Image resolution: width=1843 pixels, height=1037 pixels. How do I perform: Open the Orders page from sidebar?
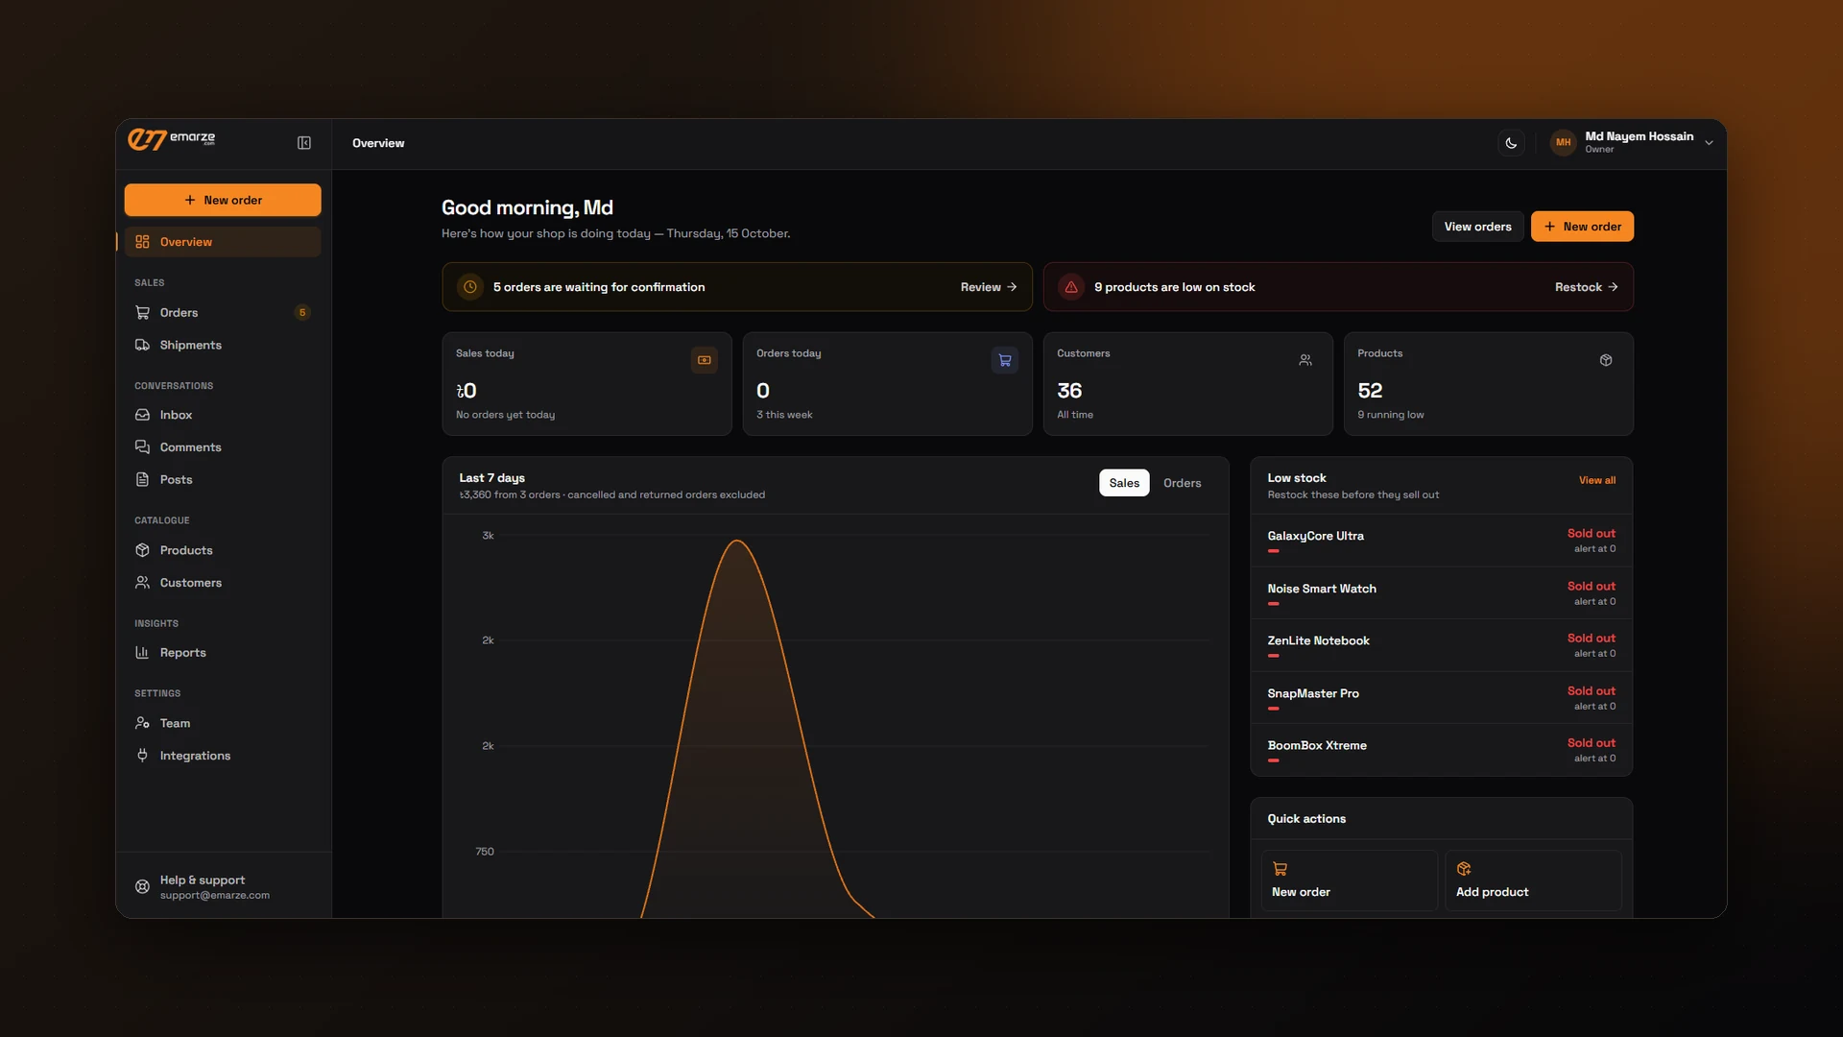click(223, 312)
